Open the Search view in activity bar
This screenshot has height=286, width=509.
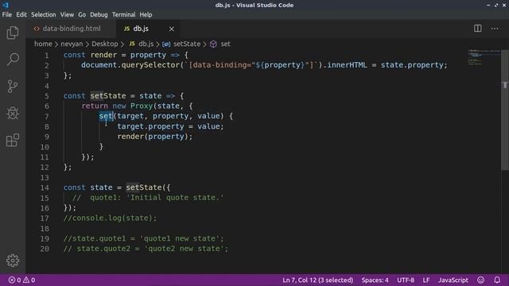[13, 60]
